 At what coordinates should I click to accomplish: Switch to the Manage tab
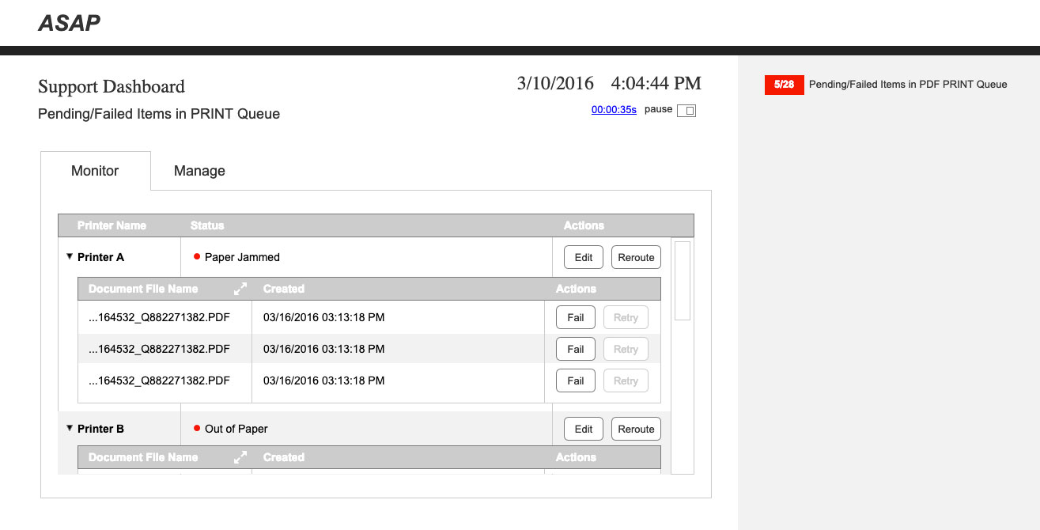point(199,171)
